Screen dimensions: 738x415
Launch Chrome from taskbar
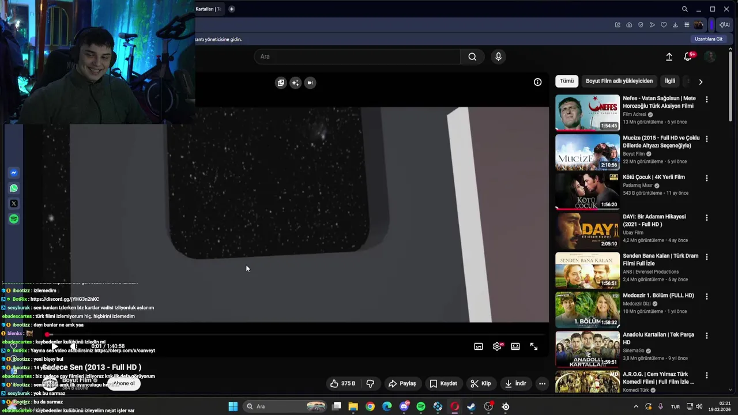pyautogui.click(x=370, y=406)
